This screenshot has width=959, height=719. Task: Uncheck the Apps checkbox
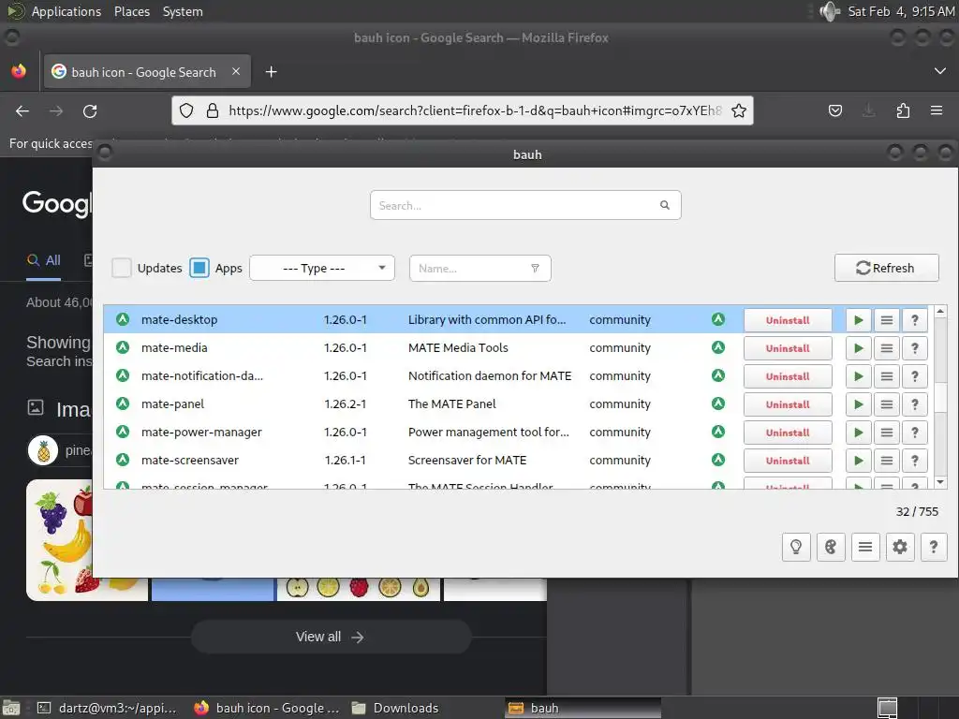[x=199, y=268]
